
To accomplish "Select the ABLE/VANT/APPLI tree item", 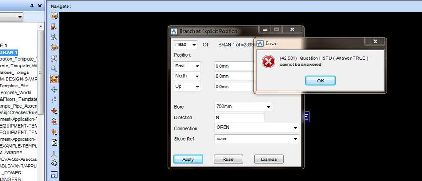I will pyautogui.click(x=19, y=166).
